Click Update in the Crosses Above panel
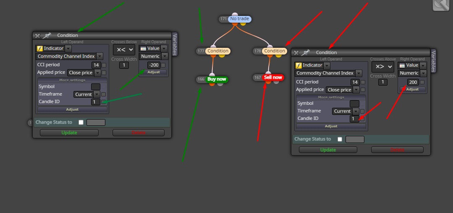The height and width of the screenshot is (213, 453). click(328, 150)
